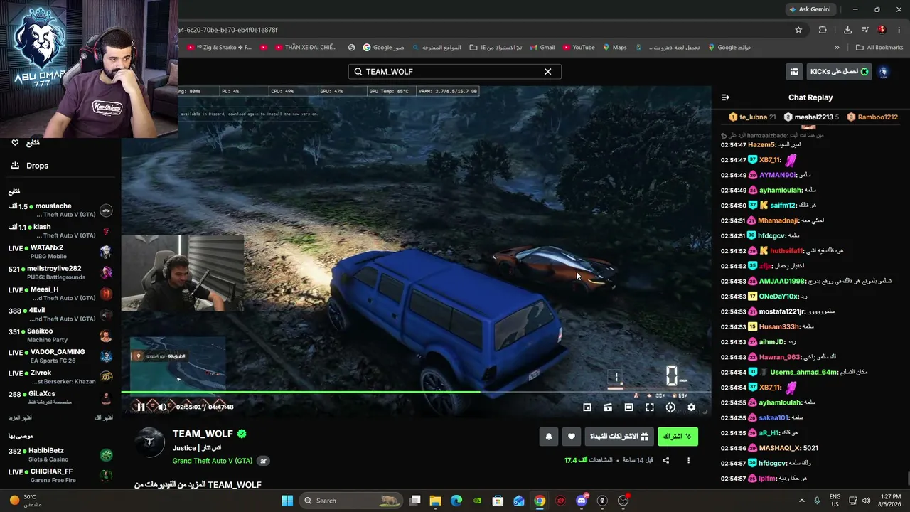Image resolution: width=910 pixels, height=512 pixels.
Task: Open klash channel in the sidebar
Action: 60,231
